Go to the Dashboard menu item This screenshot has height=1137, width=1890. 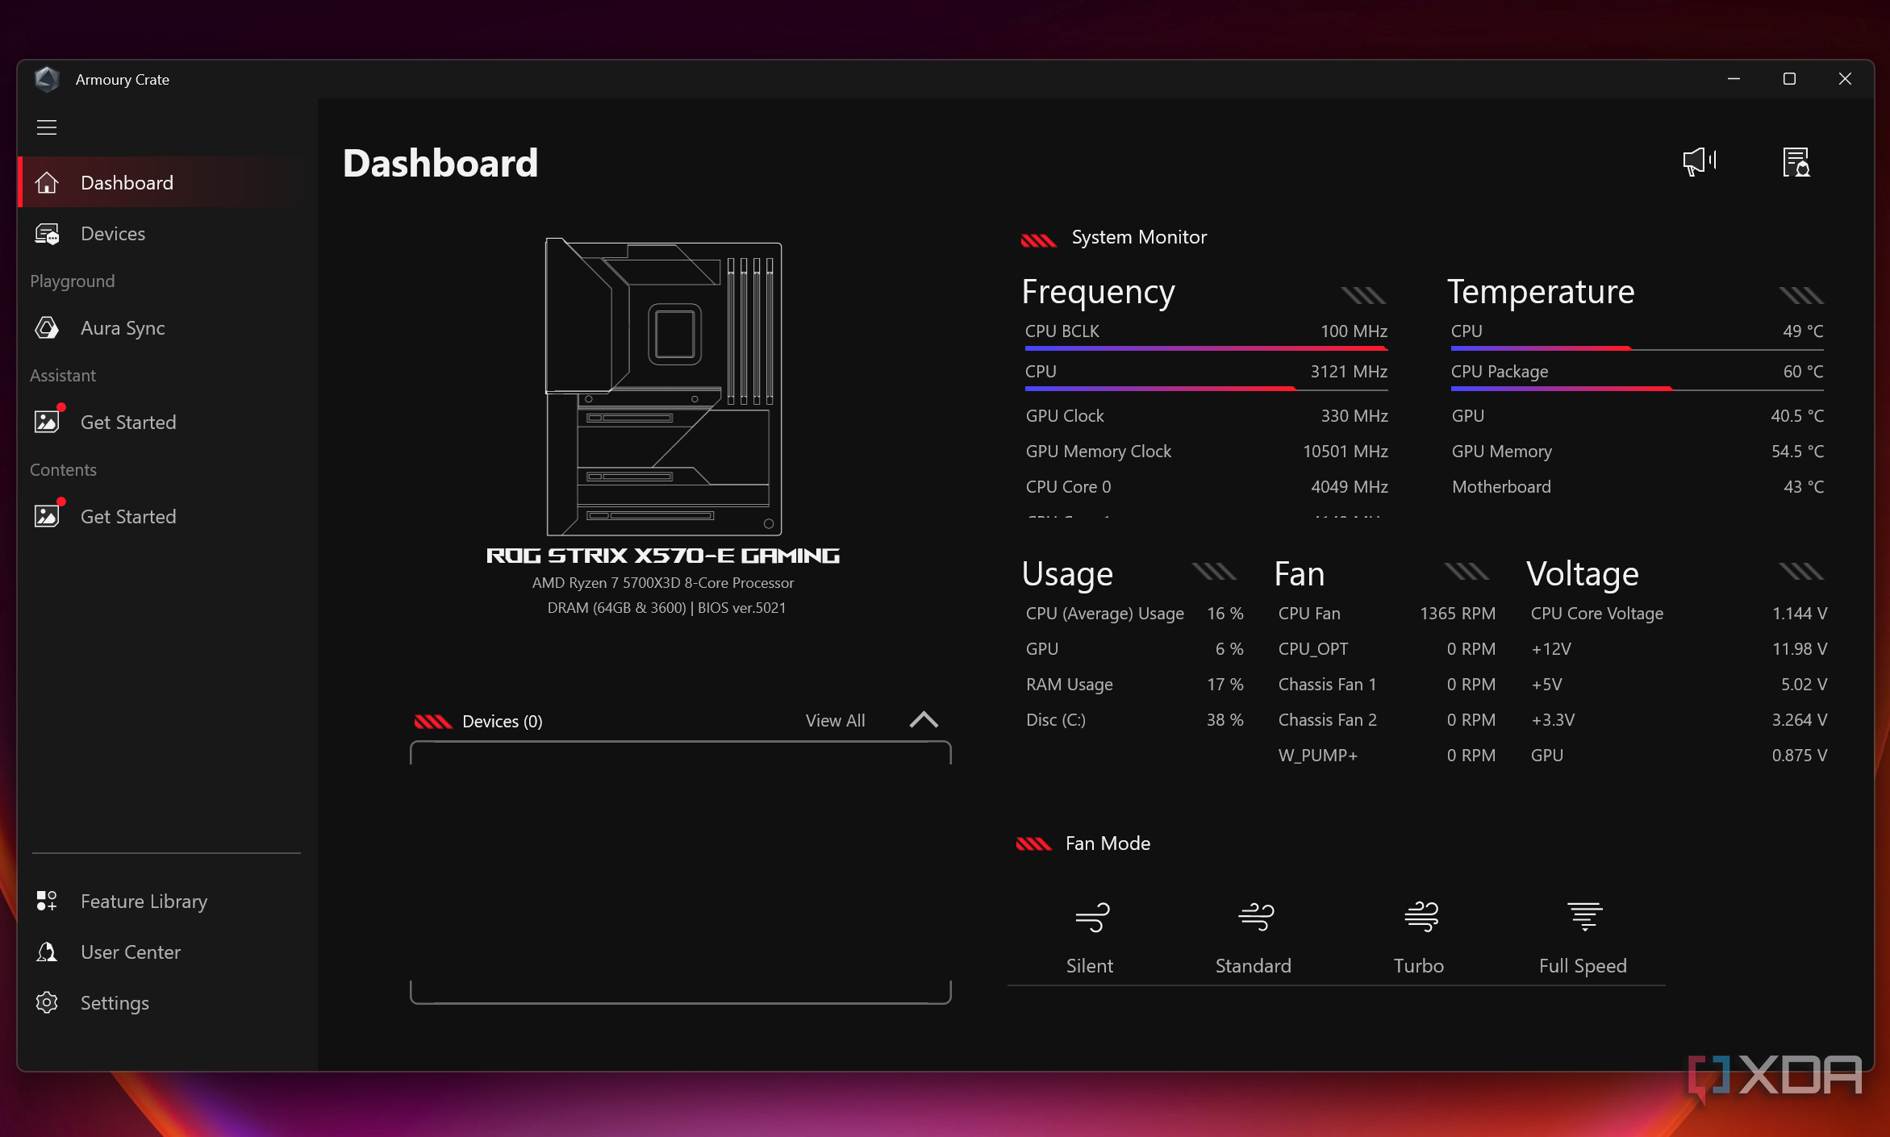(x=127, y=183)
